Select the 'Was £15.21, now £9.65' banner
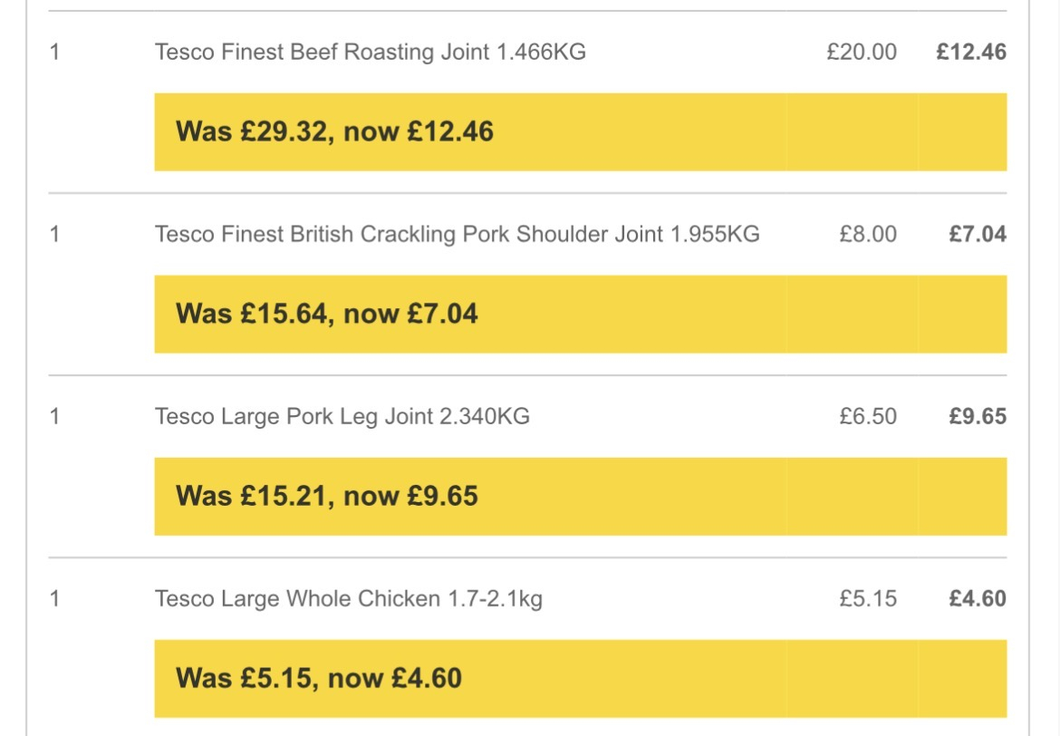Viewport: 1060px width, 736px height. click(580, 496)
